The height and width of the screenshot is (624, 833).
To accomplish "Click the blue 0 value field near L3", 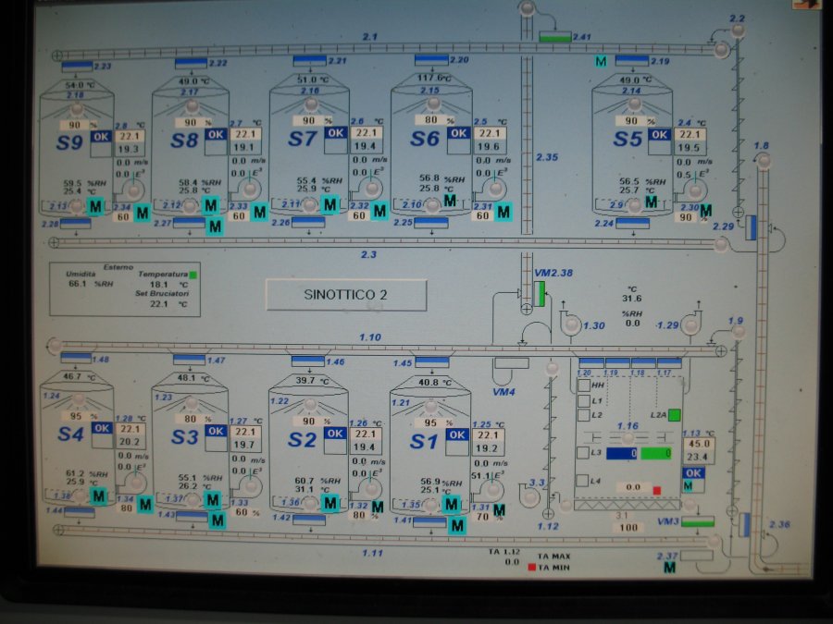I will click(622, 454).
